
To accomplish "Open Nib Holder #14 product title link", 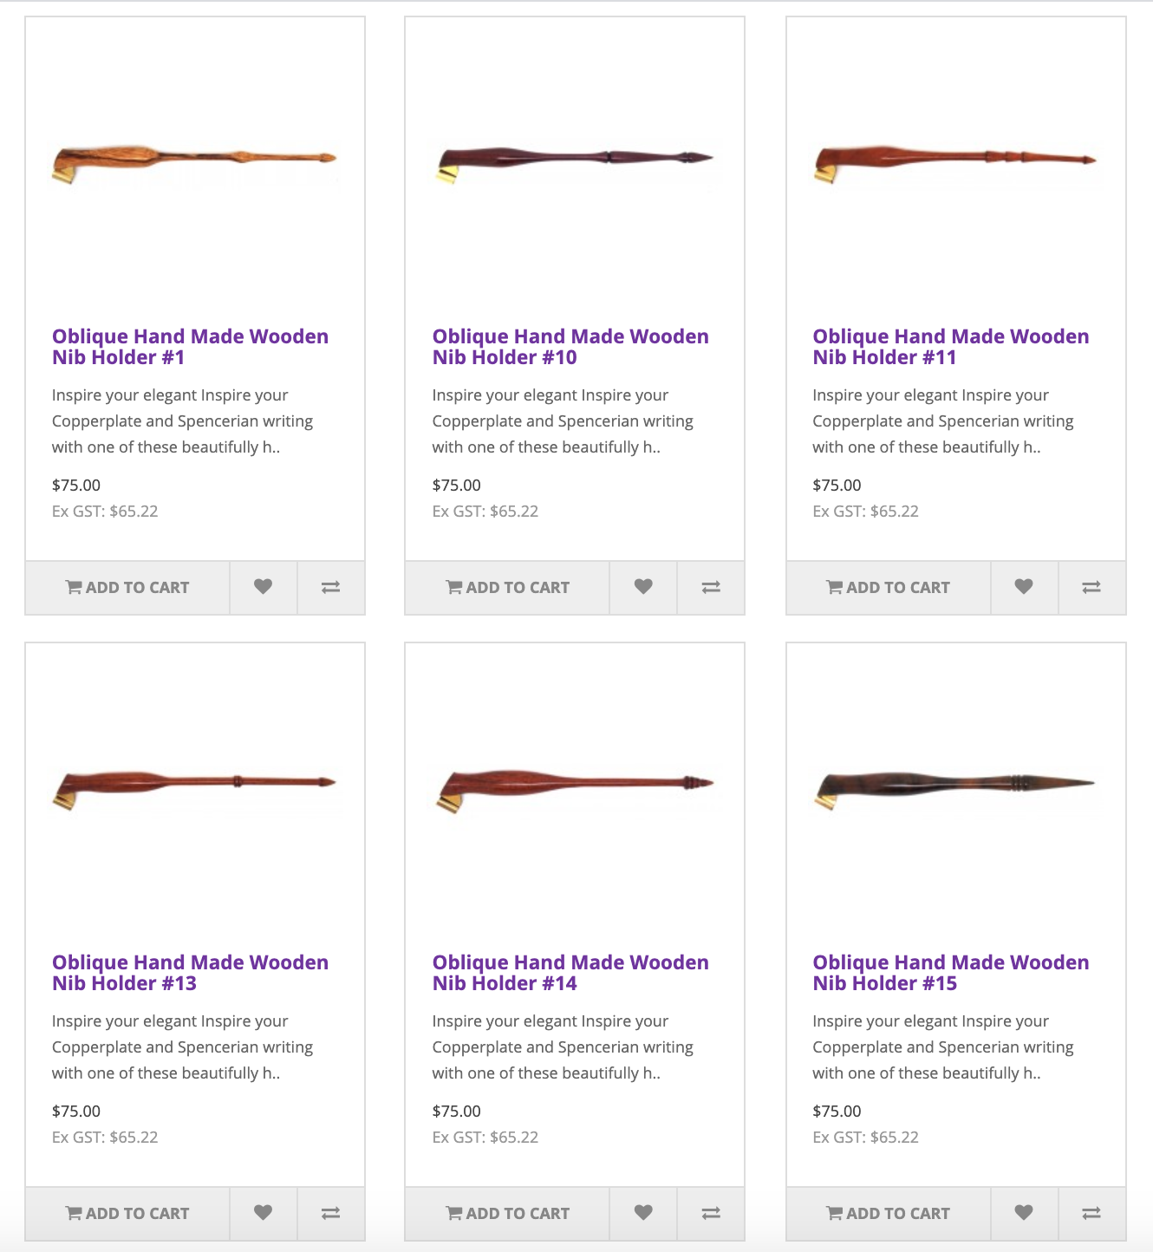I will coord(570,973).
